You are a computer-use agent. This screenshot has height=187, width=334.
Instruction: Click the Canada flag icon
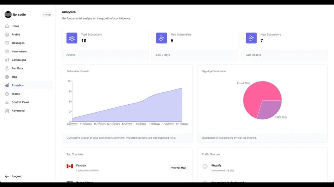(70, 166)
